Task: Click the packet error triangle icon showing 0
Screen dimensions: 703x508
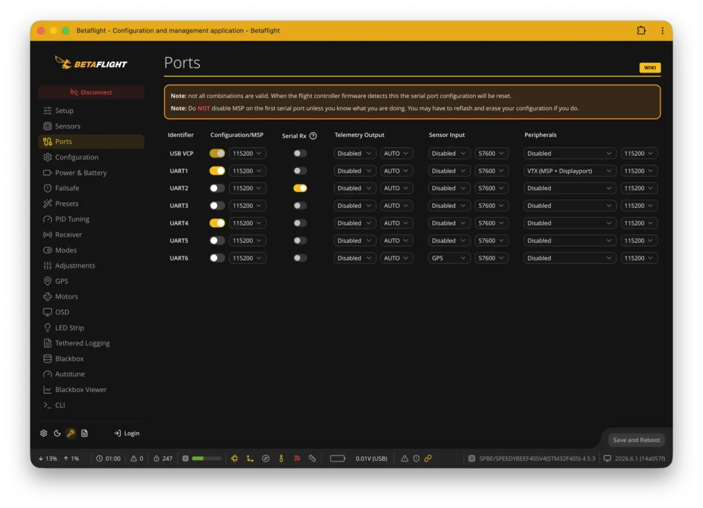Action: (134, 459)
